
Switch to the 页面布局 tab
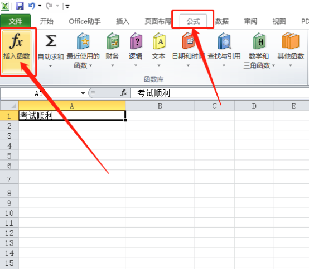pos(158,21)
